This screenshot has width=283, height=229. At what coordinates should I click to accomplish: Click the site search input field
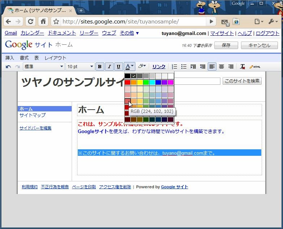coord(197,81)
